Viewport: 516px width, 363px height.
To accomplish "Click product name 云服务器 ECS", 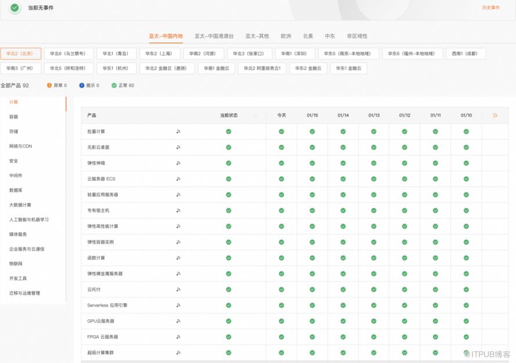I will 101,179.
